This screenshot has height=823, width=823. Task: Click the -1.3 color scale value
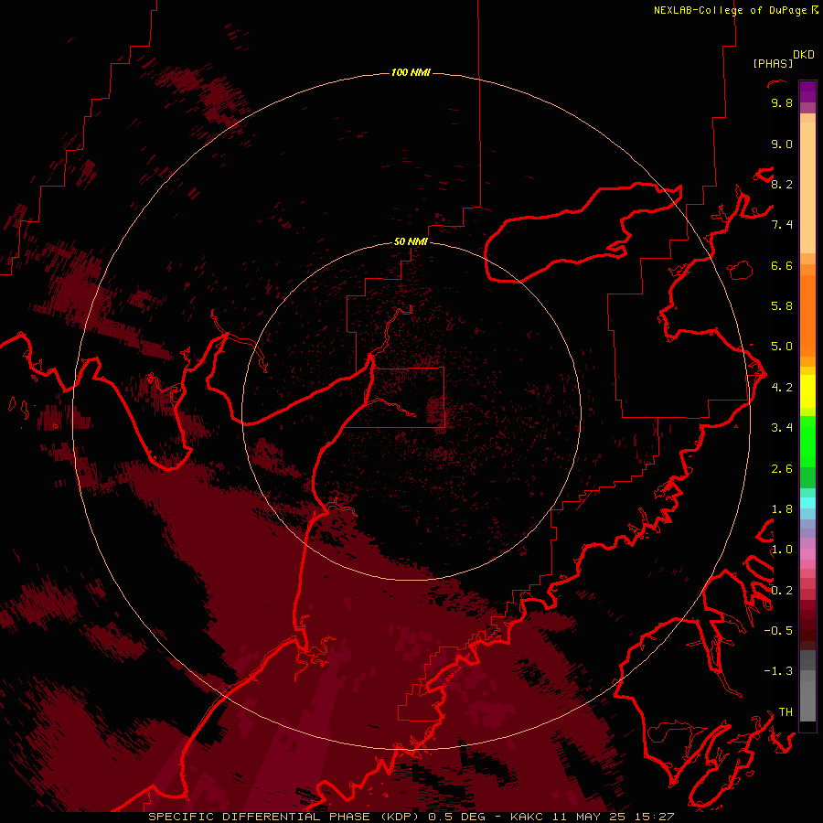(x=778, y=671)
